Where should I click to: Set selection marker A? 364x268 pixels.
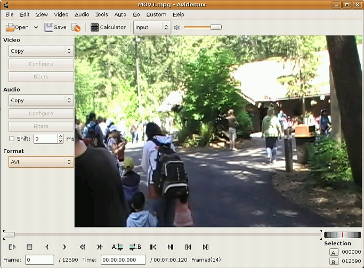117,247
